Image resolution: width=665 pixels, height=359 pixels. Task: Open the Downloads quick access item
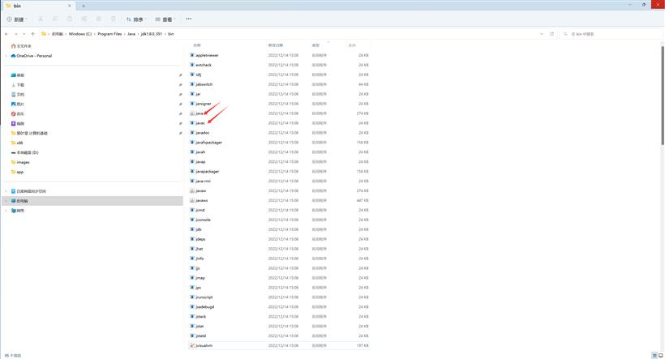pos(18,85)
